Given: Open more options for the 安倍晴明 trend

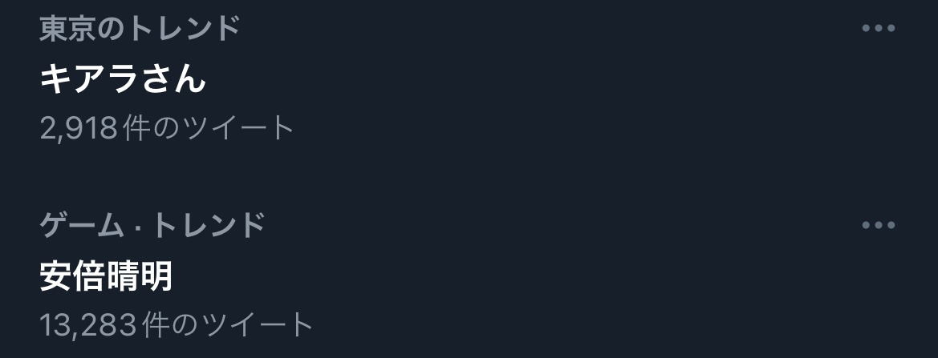Looking at the screenshot, I should tap(878, 226).
